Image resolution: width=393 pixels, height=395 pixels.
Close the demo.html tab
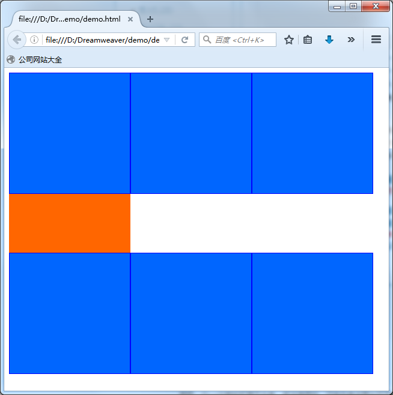point(130,19)
